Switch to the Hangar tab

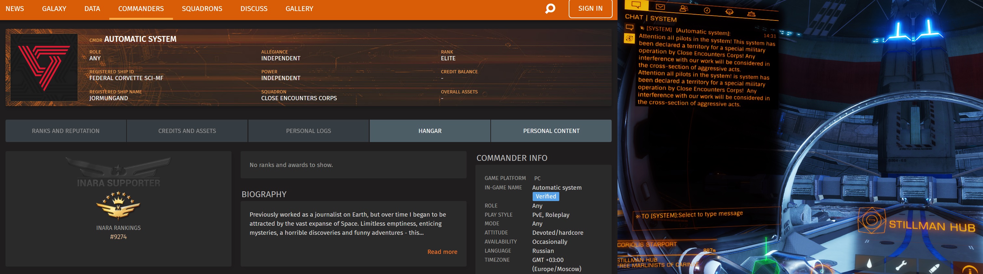[x=430, y=131]
